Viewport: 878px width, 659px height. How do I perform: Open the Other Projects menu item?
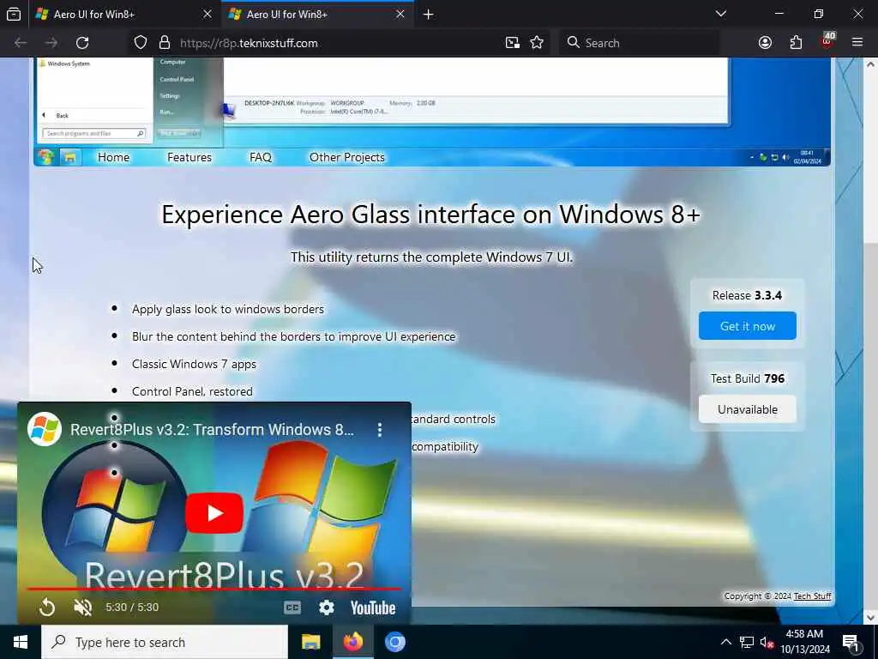click(x=347, y=158)
